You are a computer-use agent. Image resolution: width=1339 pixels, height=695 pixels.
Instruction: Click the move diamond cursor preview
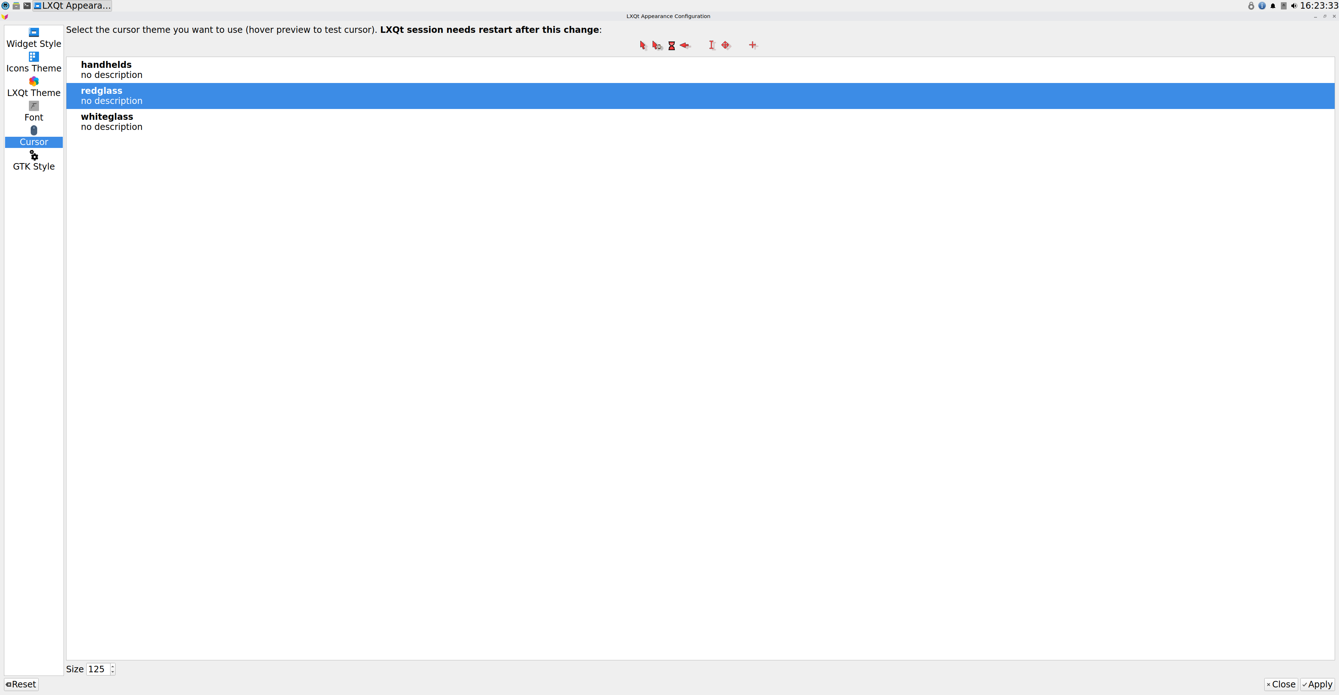coord(726,45)
